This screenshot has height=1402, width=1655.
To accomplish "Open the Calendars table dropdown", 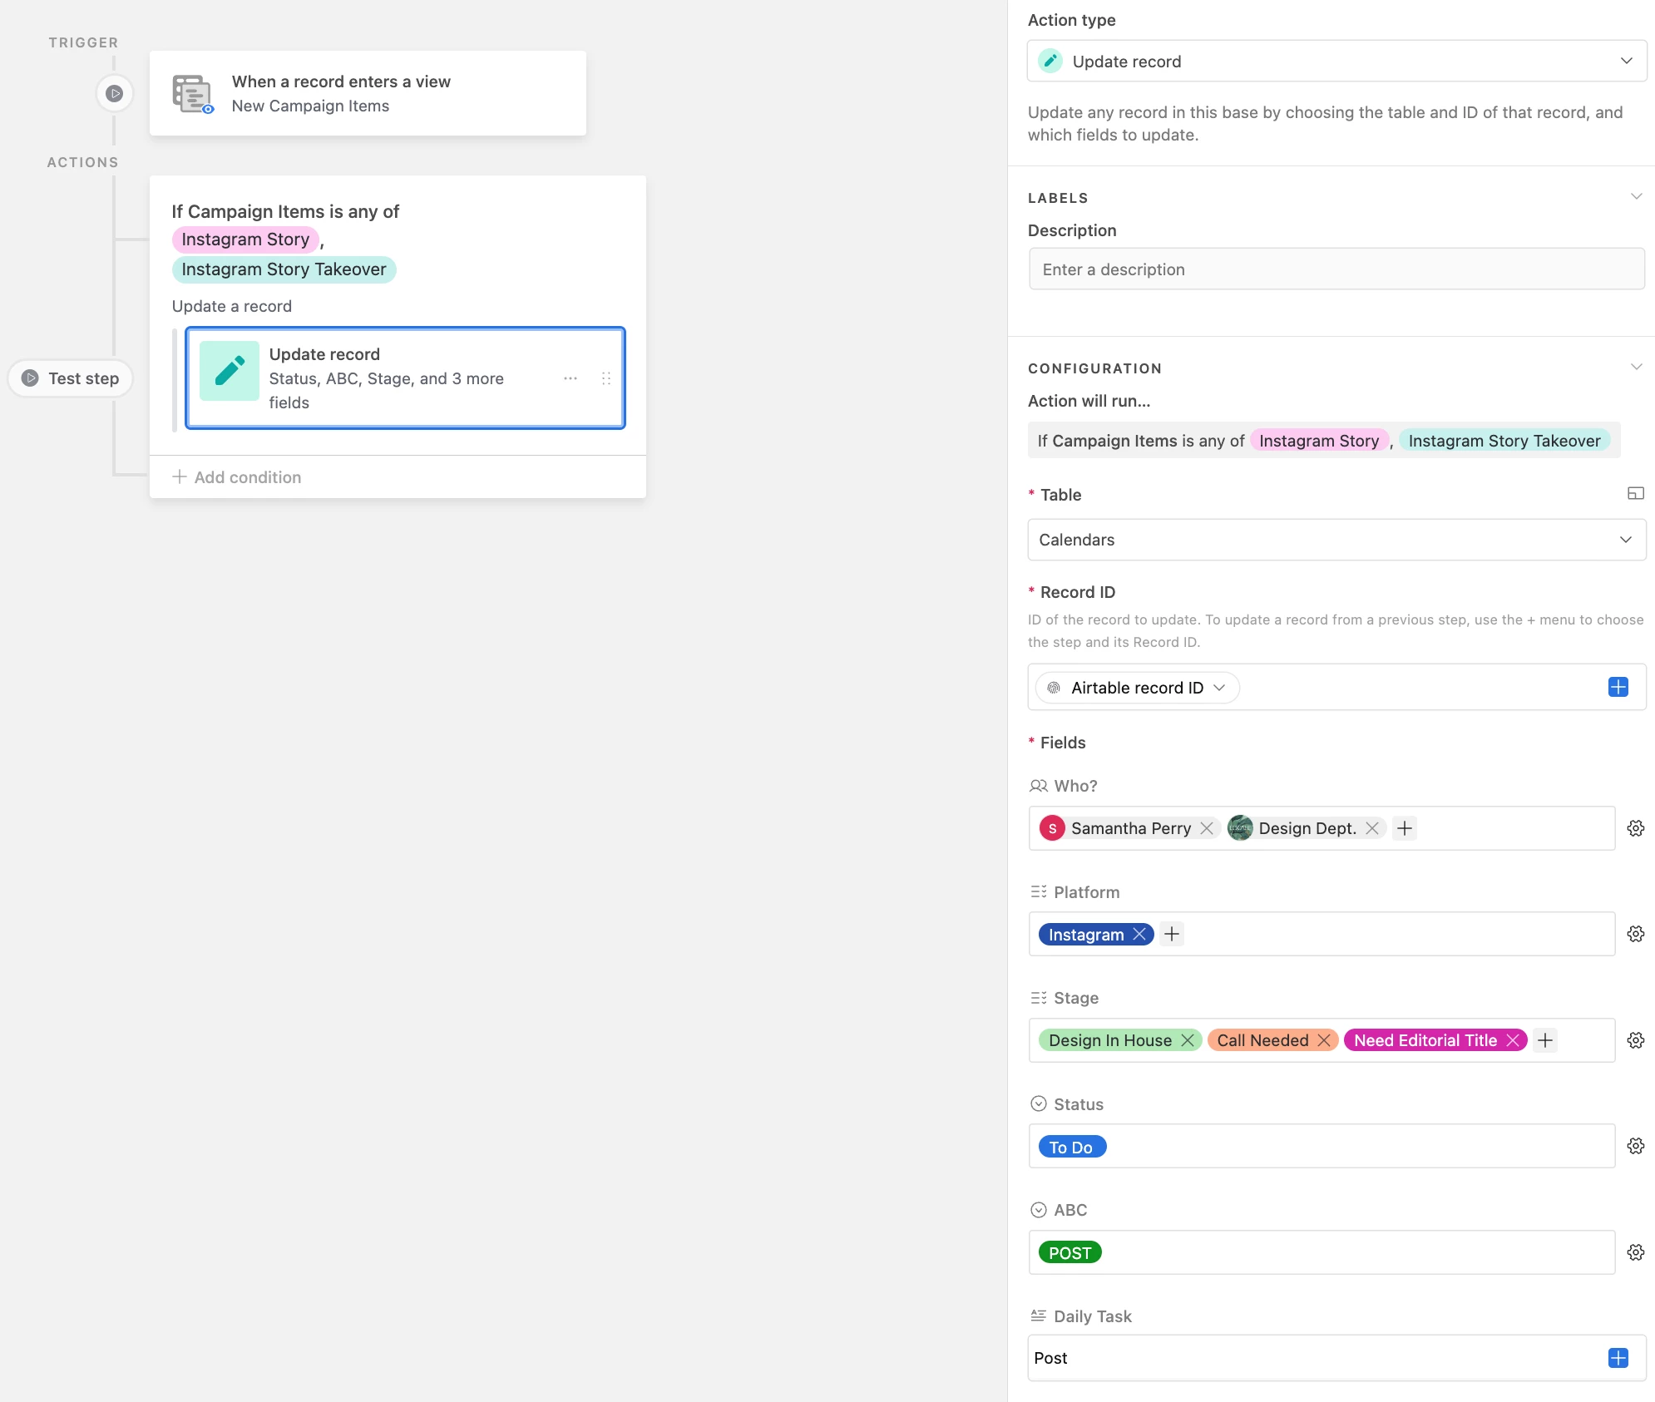I will 1336,540.
